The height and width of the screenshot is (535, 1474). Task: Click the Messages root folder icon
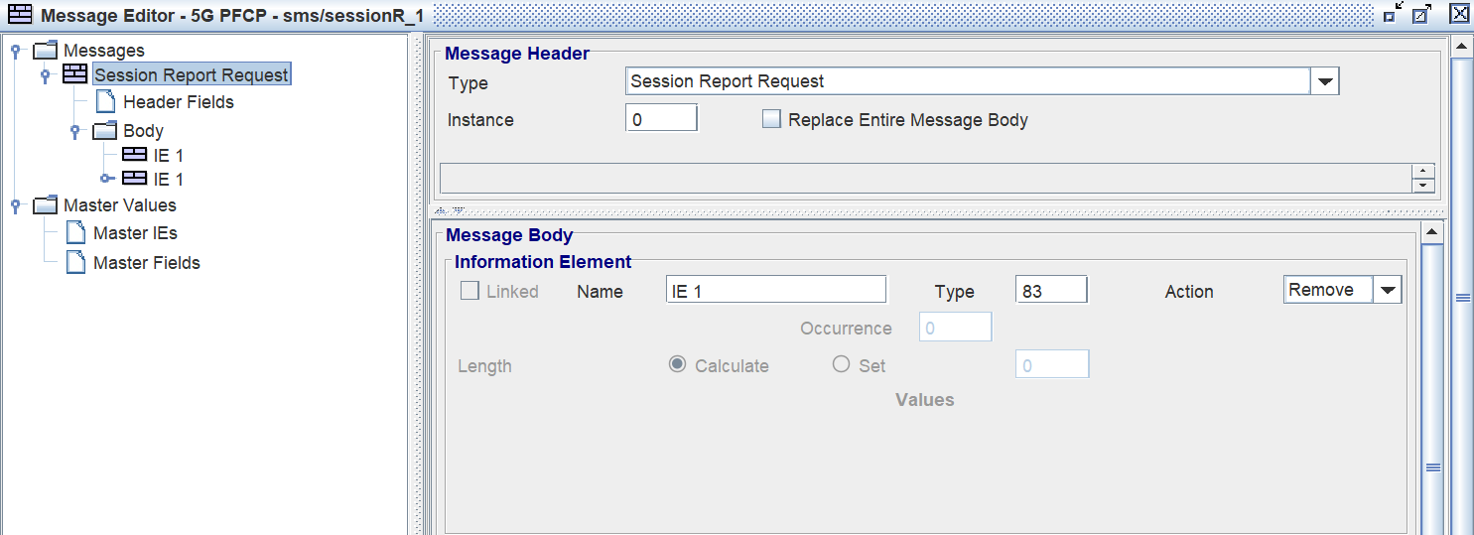coord(46,50)
